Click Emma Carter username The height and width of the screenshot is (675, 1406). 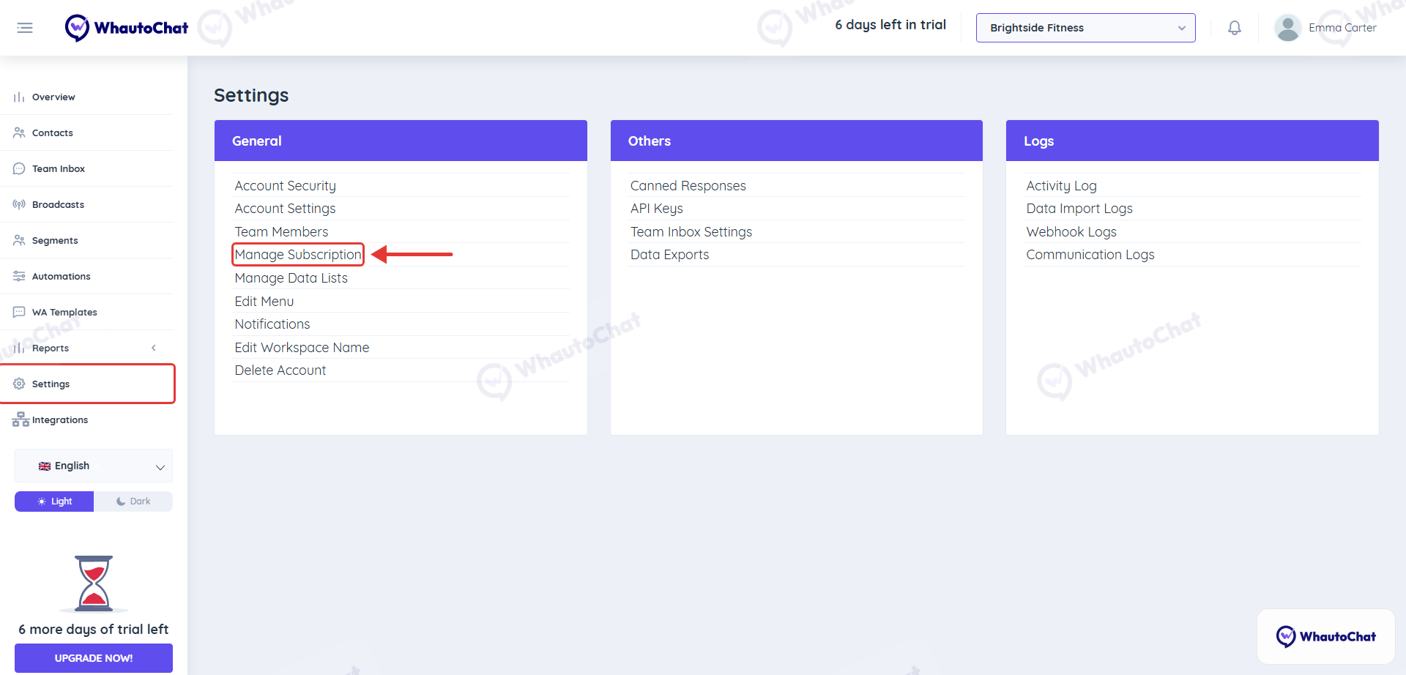(x=1342, y=28)
